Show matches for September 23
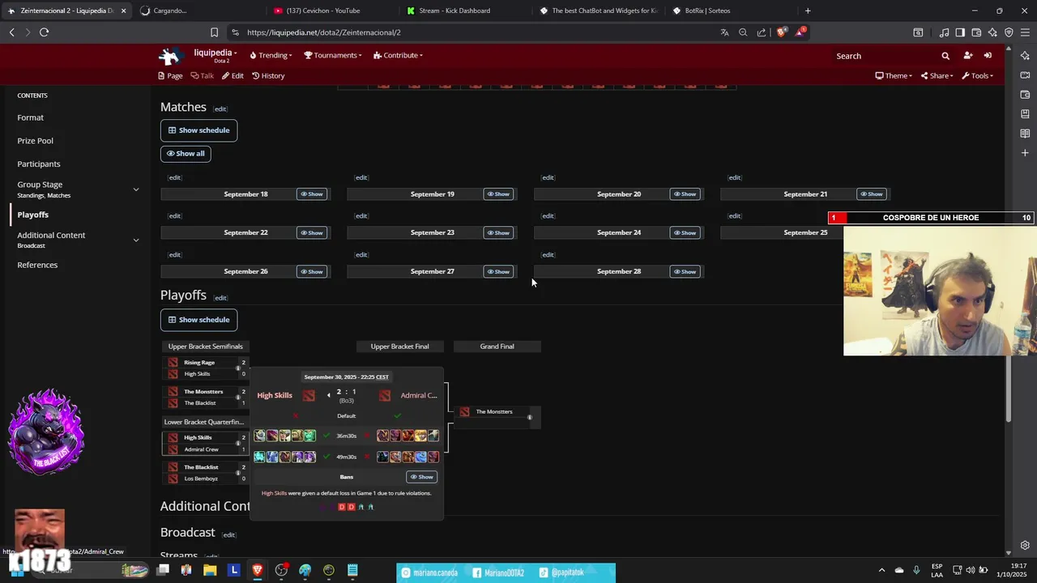1037x583 pixels. pyautogui.click(x=498, y=232)
